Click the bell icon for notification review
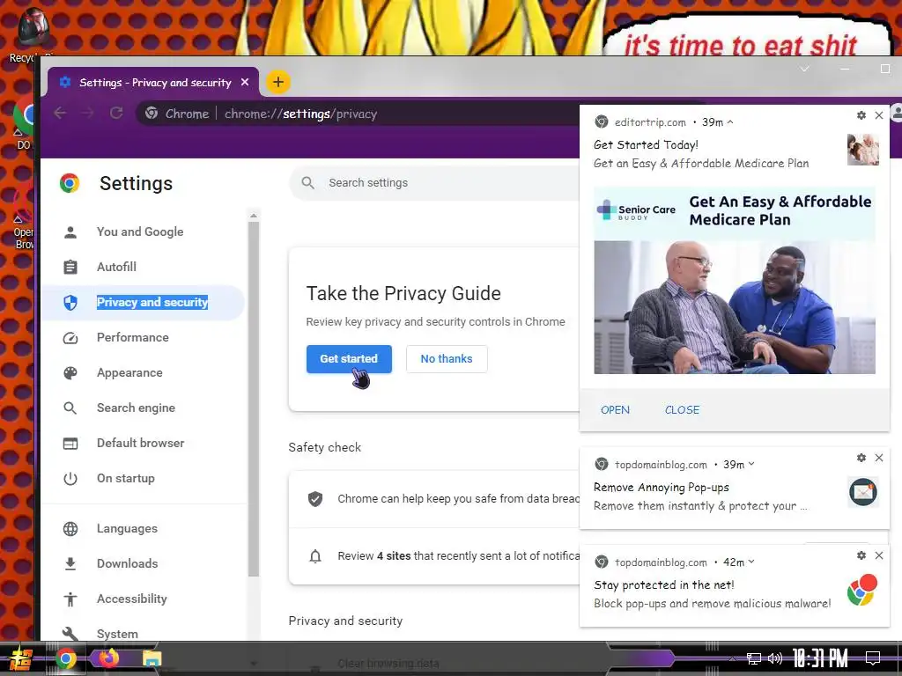Viewport: 902px width, 676px height. click(315, 556)
